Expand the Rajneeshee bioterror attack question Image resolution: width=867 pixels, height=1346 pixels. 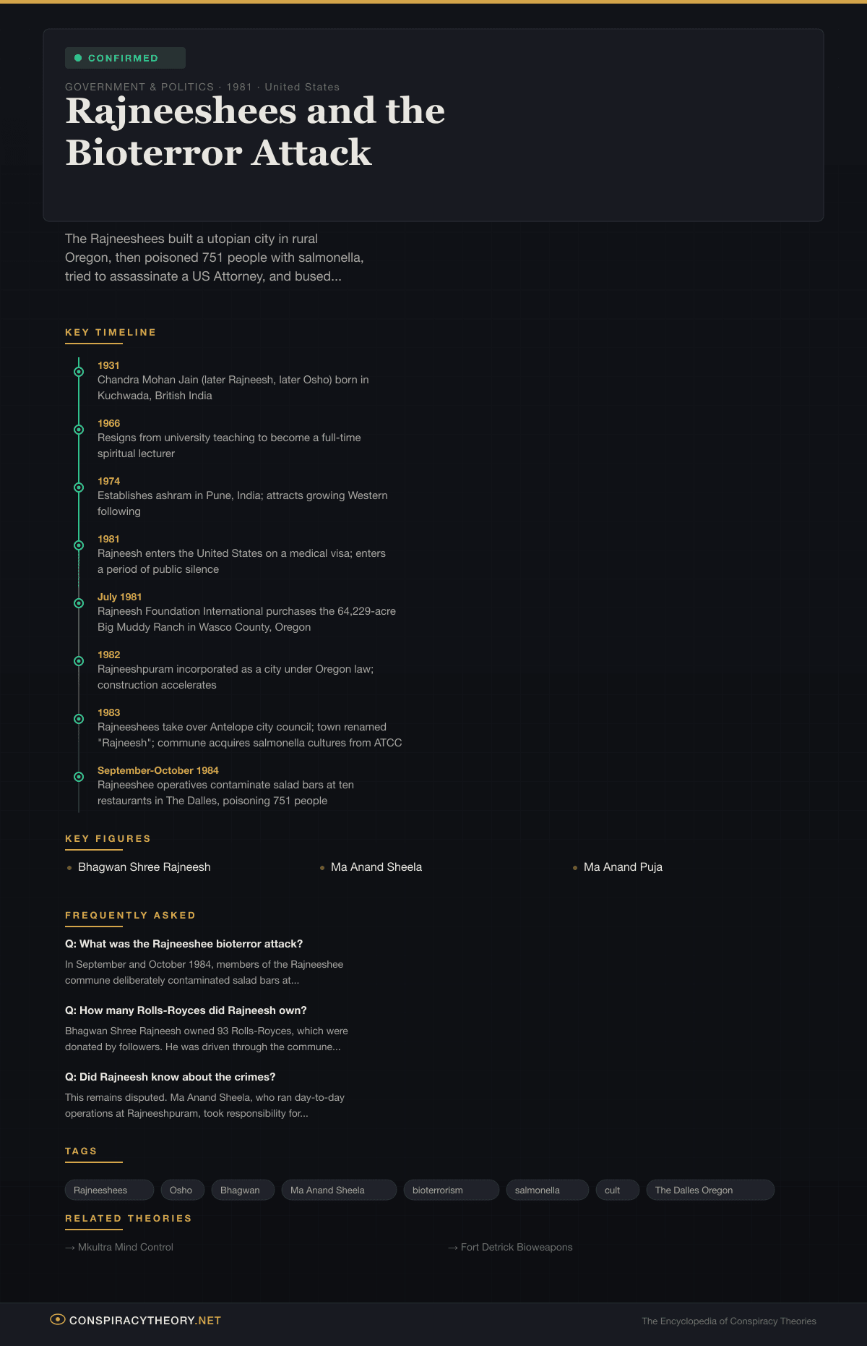coord(184,944)
